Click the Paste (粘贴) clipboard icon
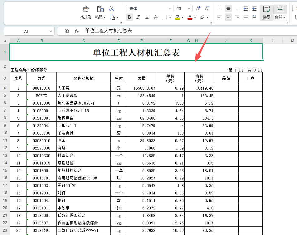Image resolution: width=297 pixels, height=235 pixels. 100,9
